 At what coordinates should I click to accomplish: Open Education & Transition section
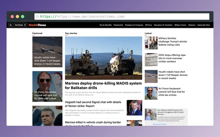point(163,25)
